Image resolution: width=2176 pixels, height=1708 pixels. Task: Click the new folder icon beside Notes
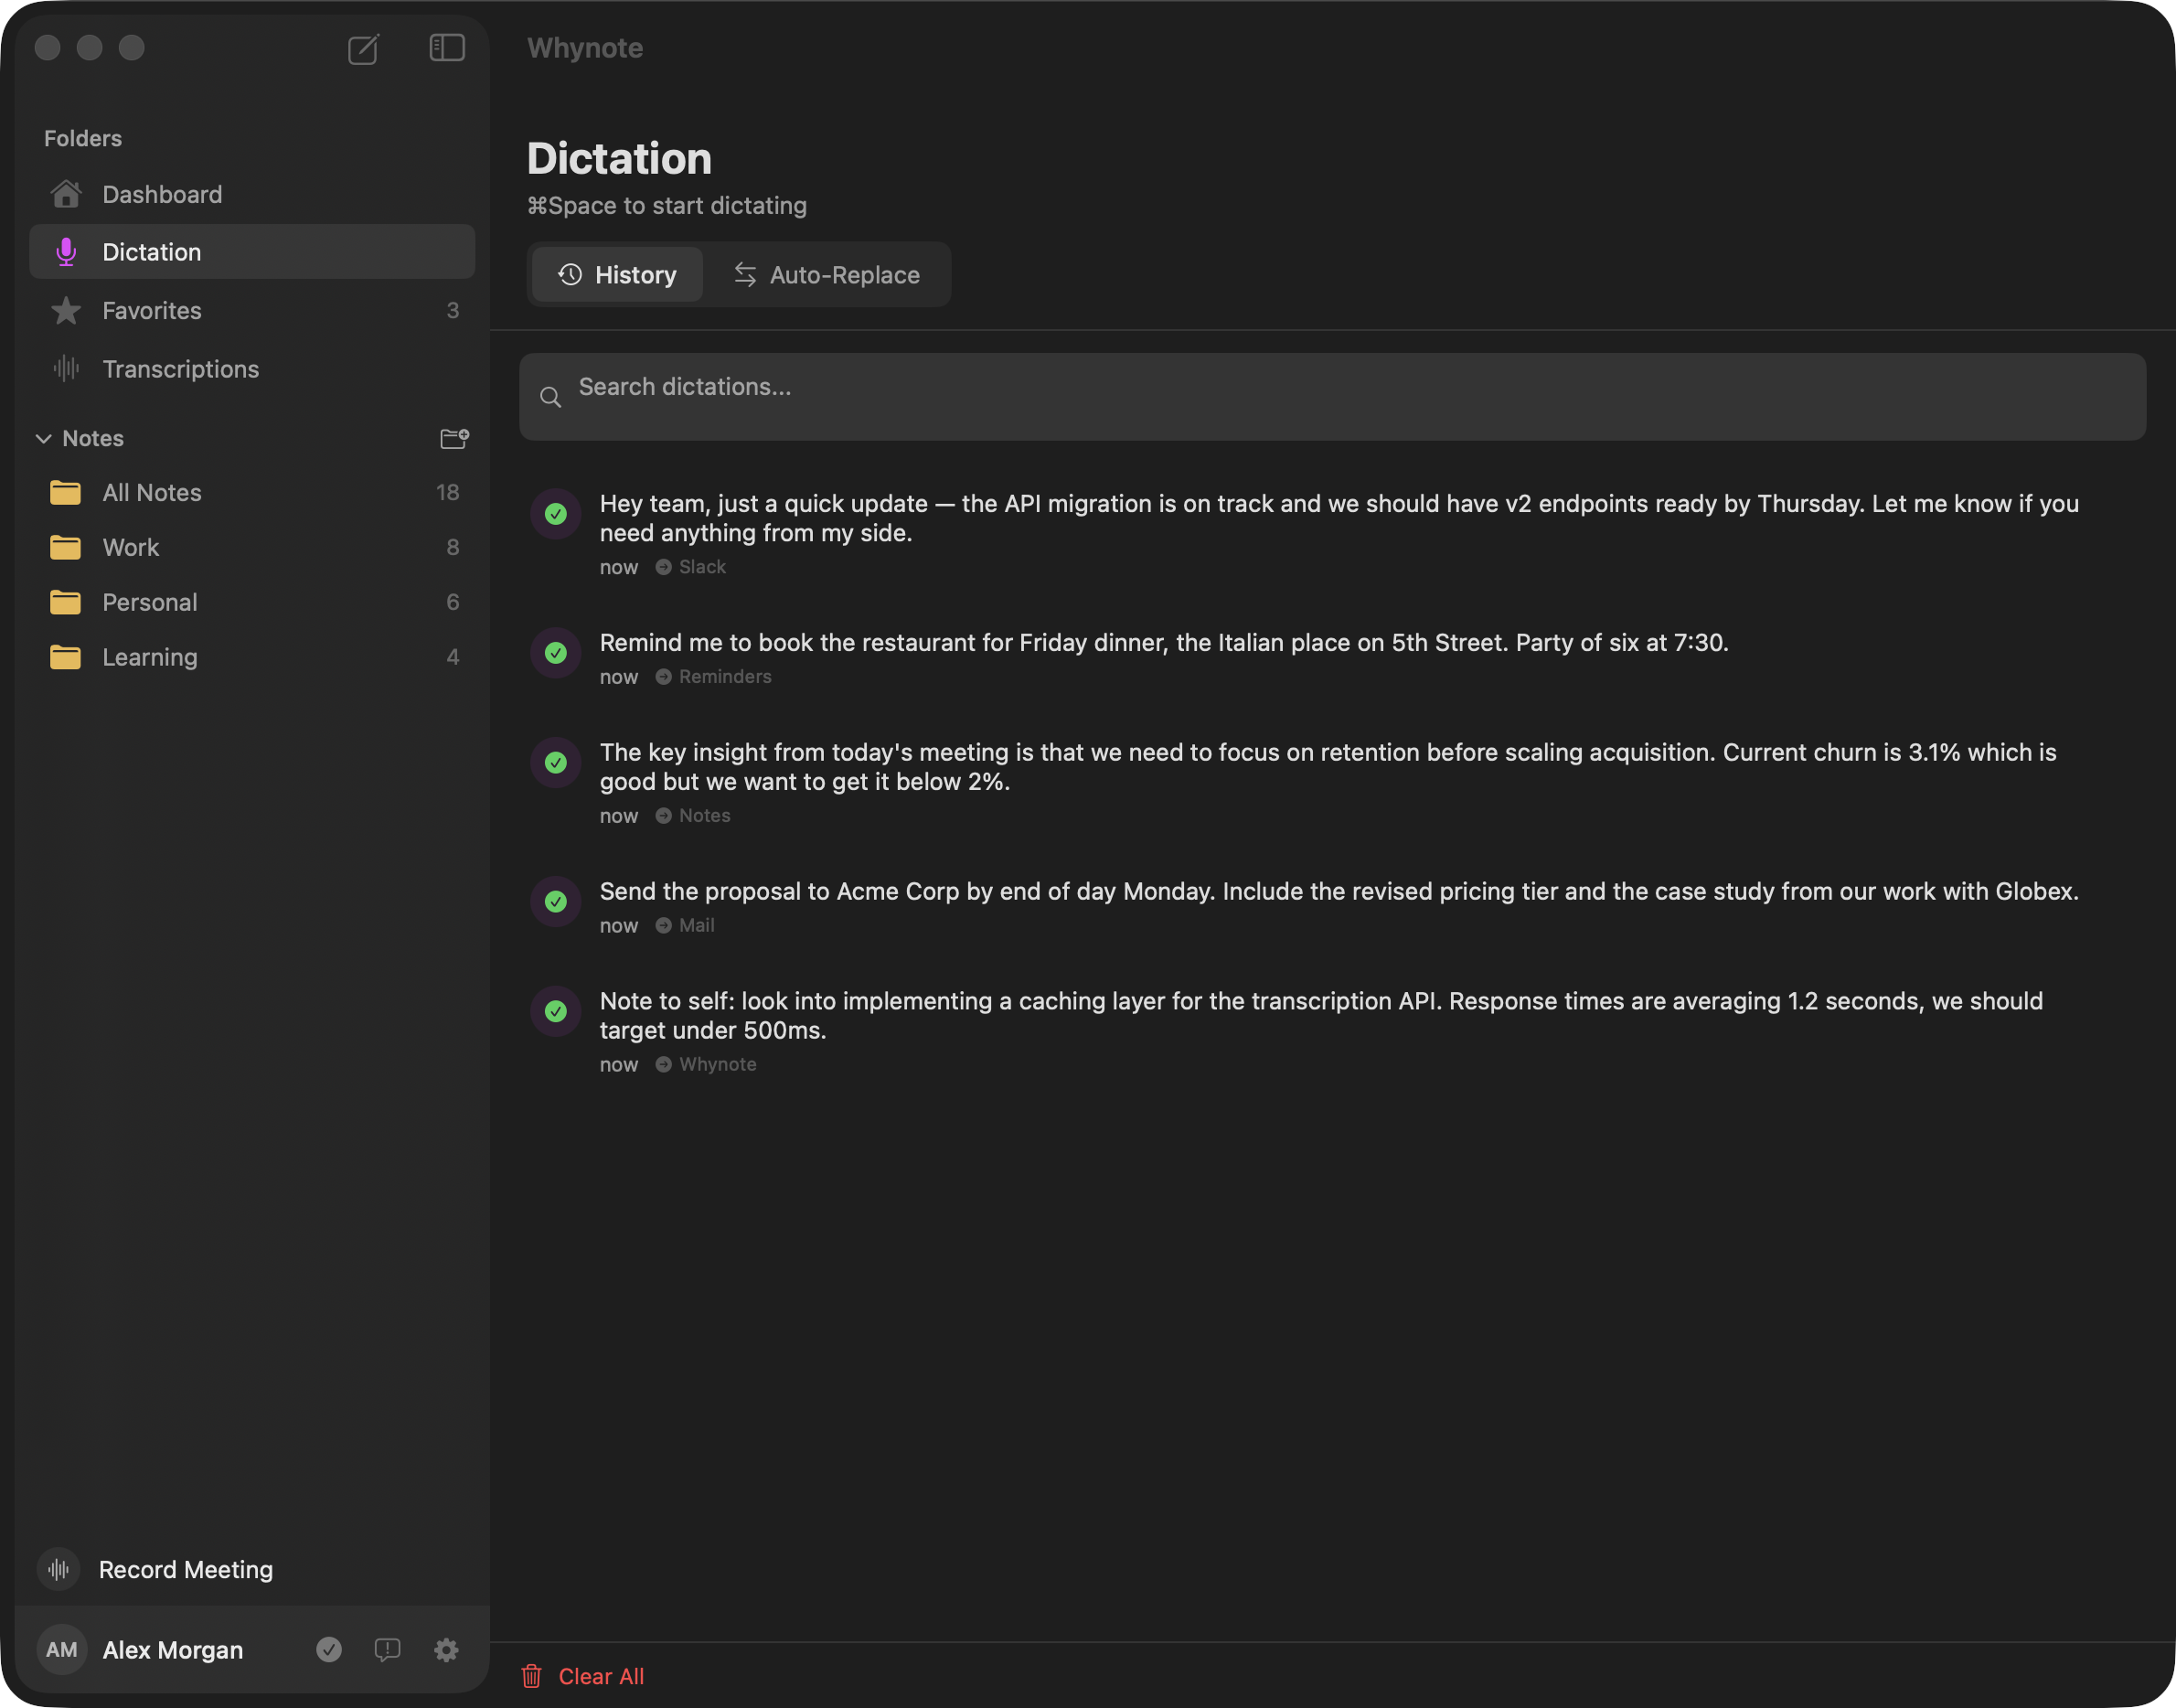tap(454, 438)
